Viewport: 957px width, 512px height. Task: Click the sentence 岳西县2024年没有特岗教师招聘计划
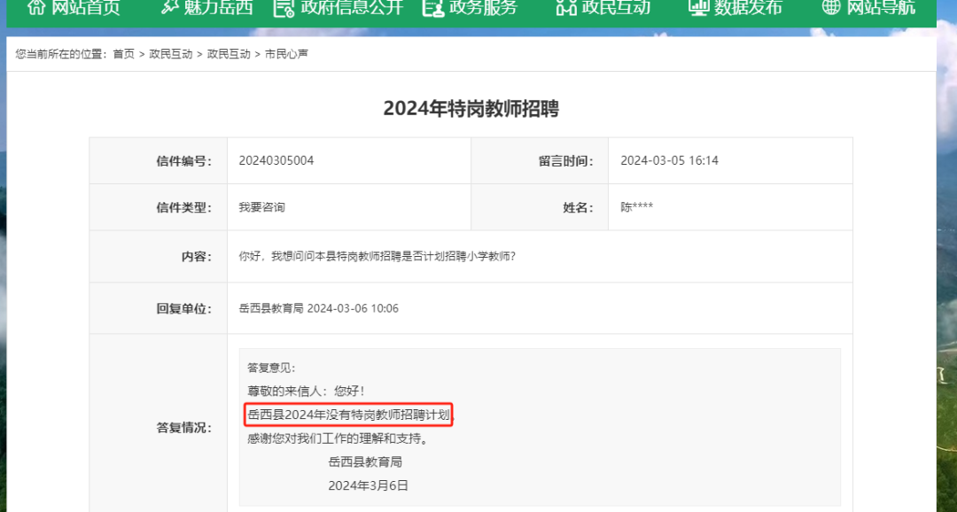348,415
